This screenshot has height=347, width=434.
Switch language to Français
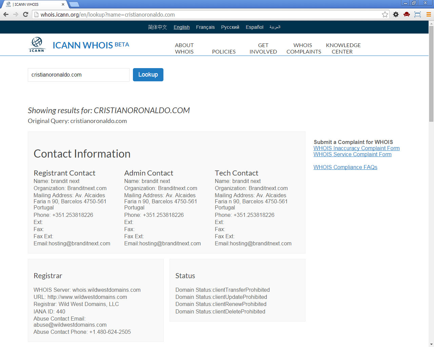(x=205, y=27)
